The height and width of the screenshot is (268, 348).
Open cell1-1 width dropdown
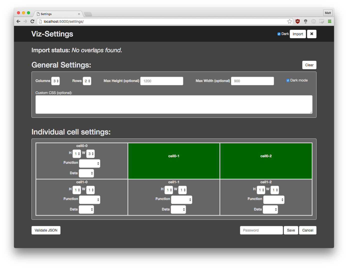click(182, 190)
